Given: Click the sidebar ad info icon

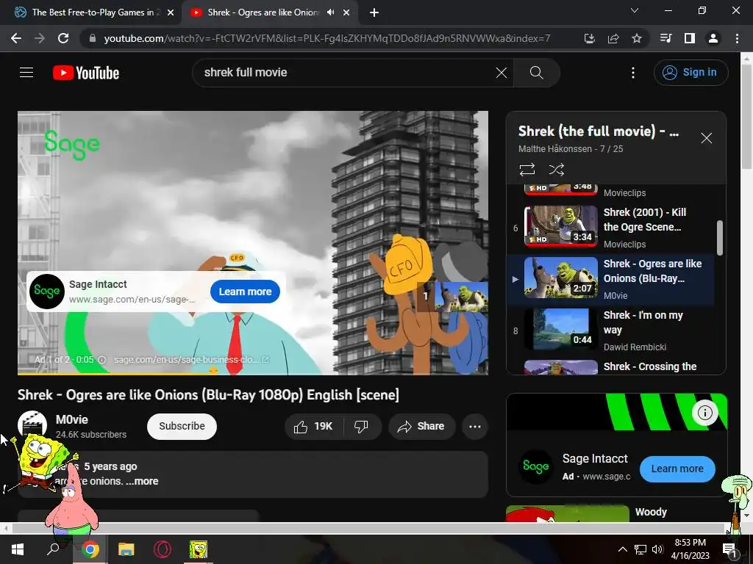Looking at the screenshot, I should coord(704,413).
